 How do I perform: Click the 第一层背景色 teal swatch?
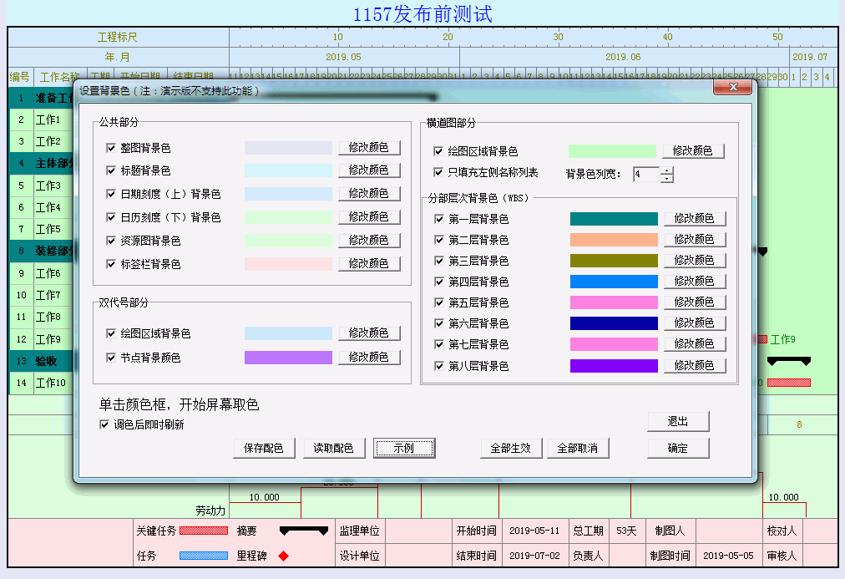point(614,218)
